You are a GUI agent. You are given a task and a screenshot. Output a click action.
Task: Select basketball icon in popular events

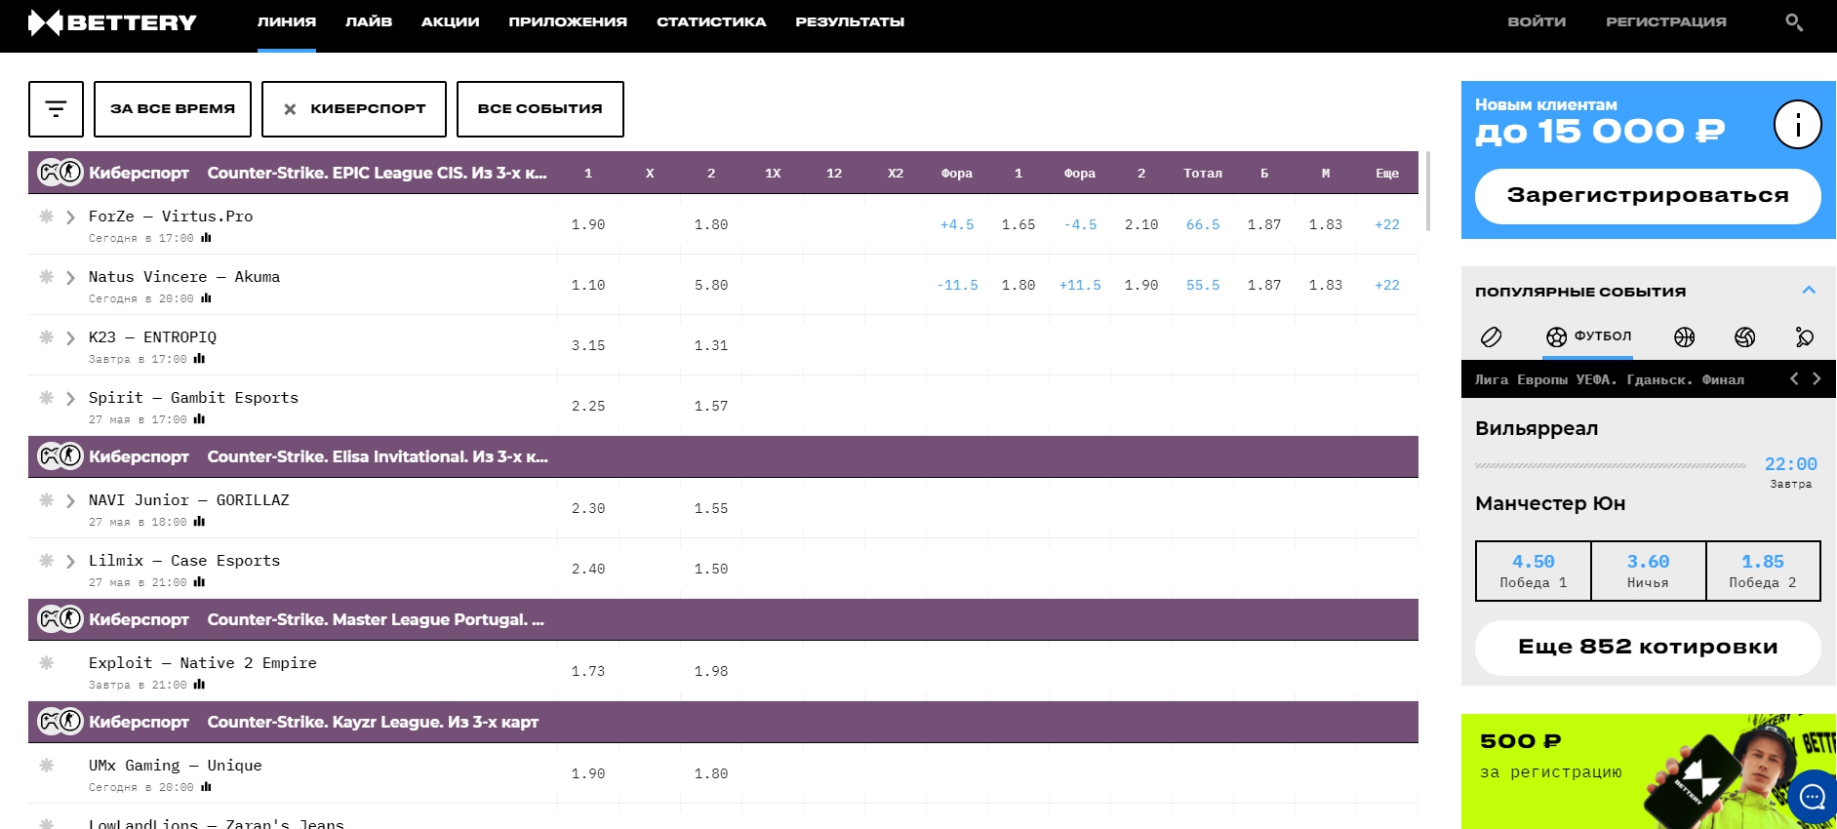coord(1684,337)
